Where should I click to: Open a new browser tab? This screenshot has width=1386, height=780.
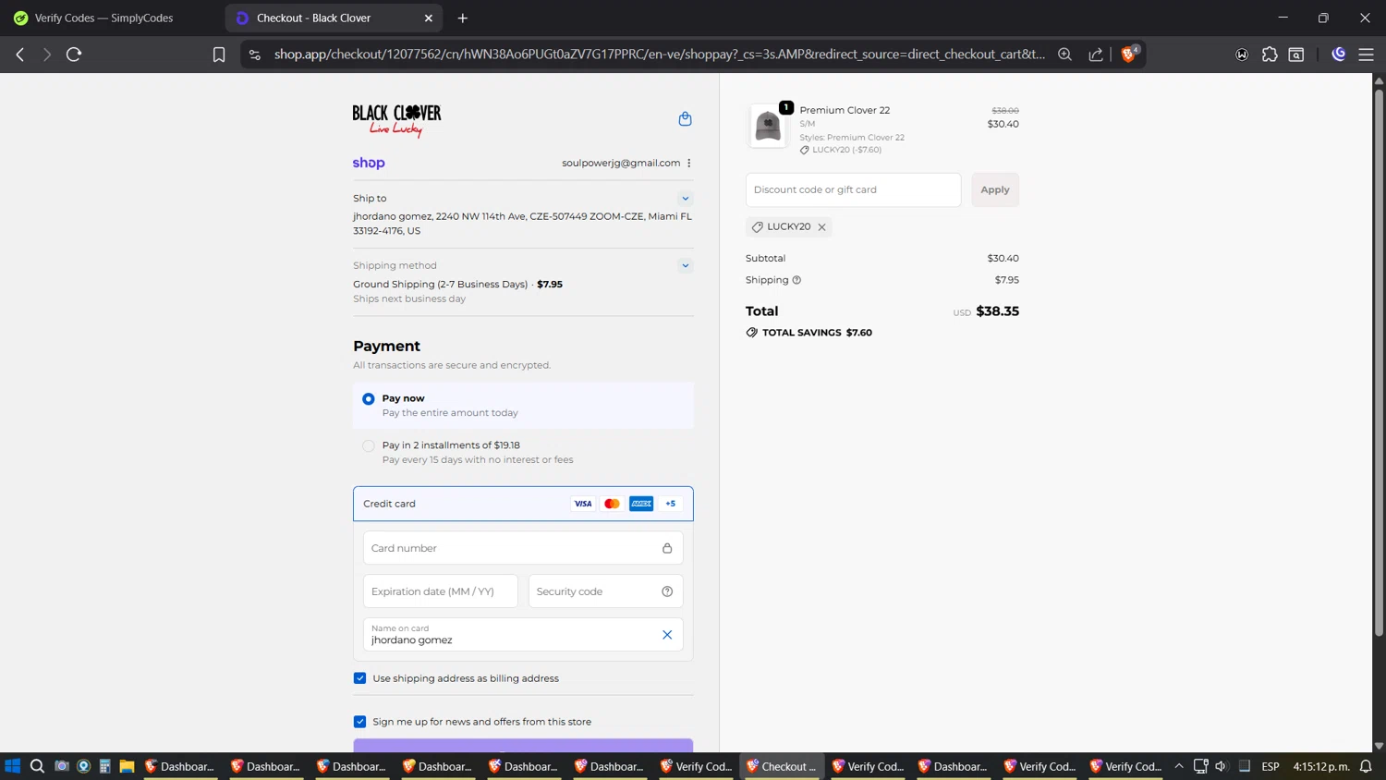click(463, 18)
